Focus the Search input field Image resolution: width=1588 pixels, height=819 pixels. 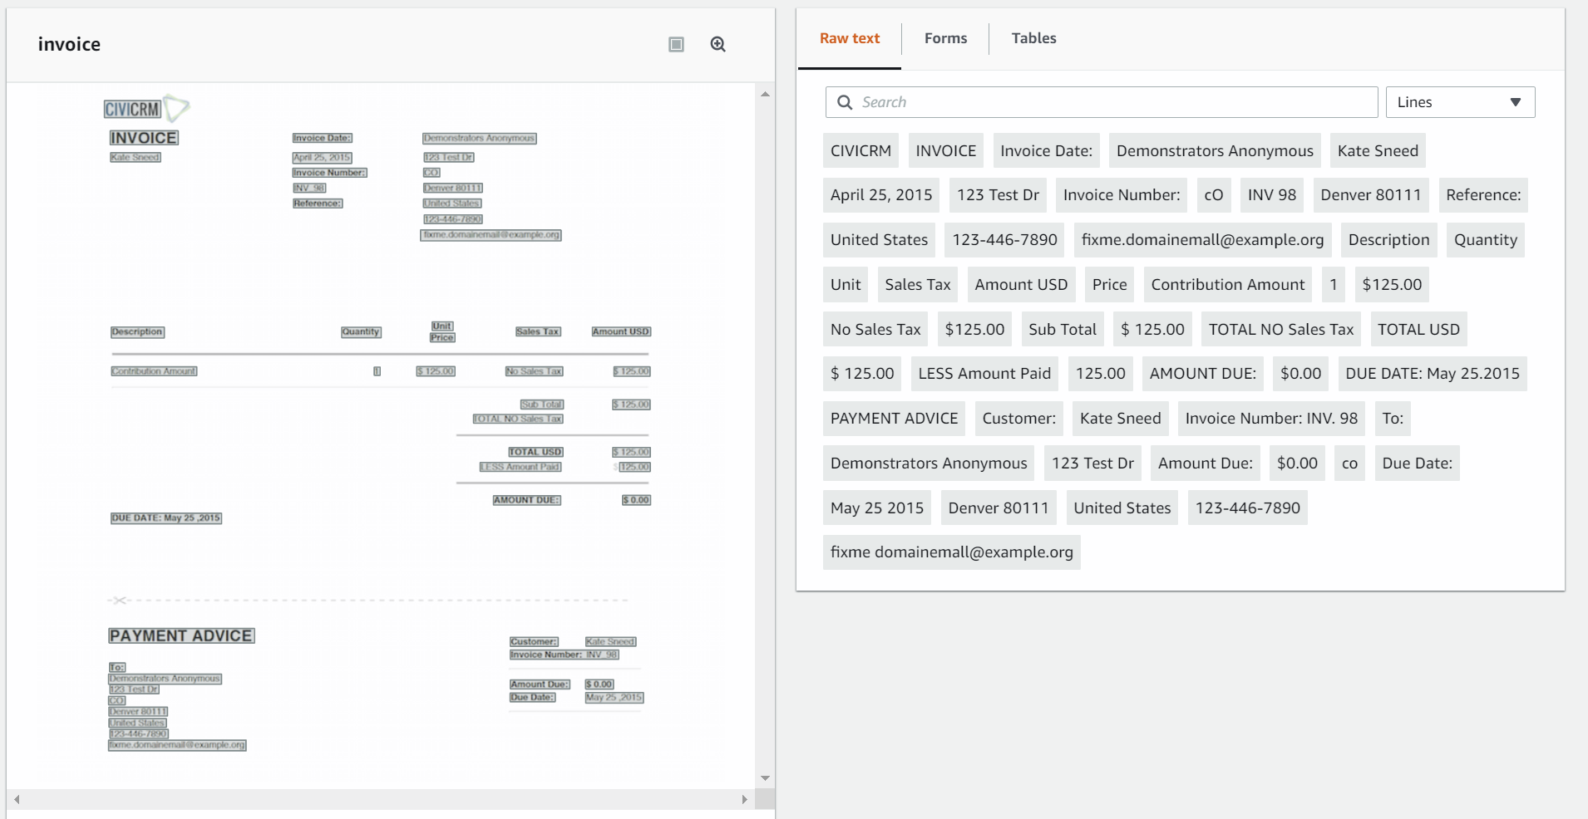(1102, 102)
